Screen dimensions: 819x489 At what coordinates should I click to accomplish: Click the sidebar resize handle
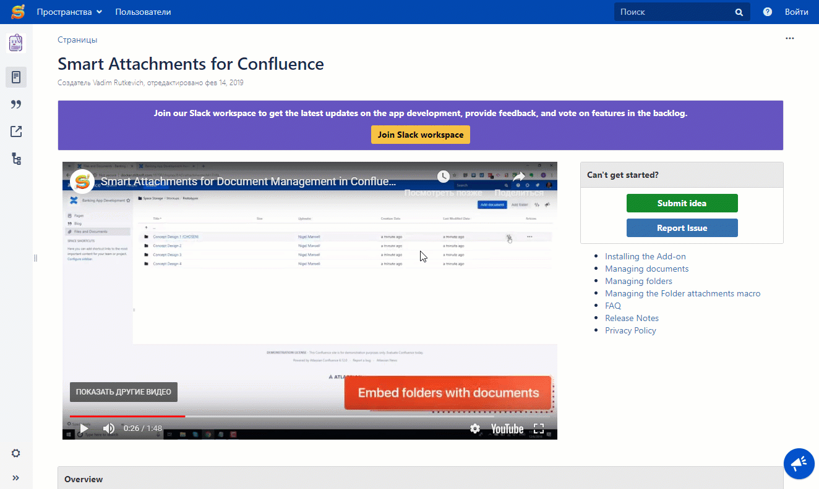(35, 258)
